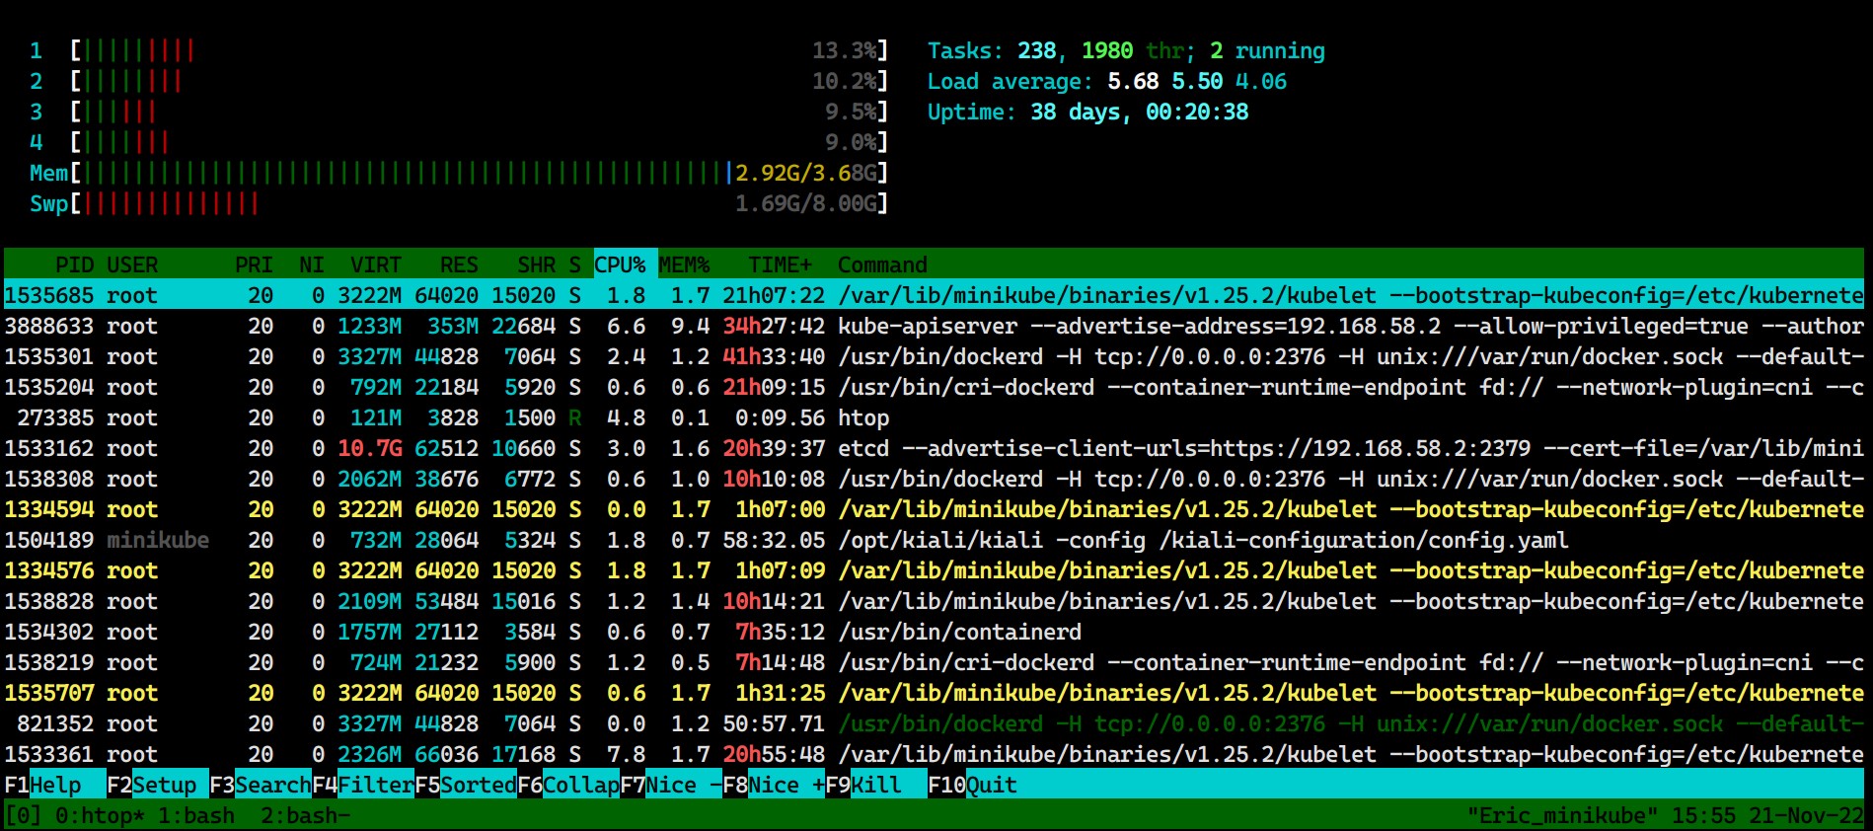Click CPU 1 usage meter bar
Image resolution: width=1873 pixels, height=831 pixels.
coord(479,50)
